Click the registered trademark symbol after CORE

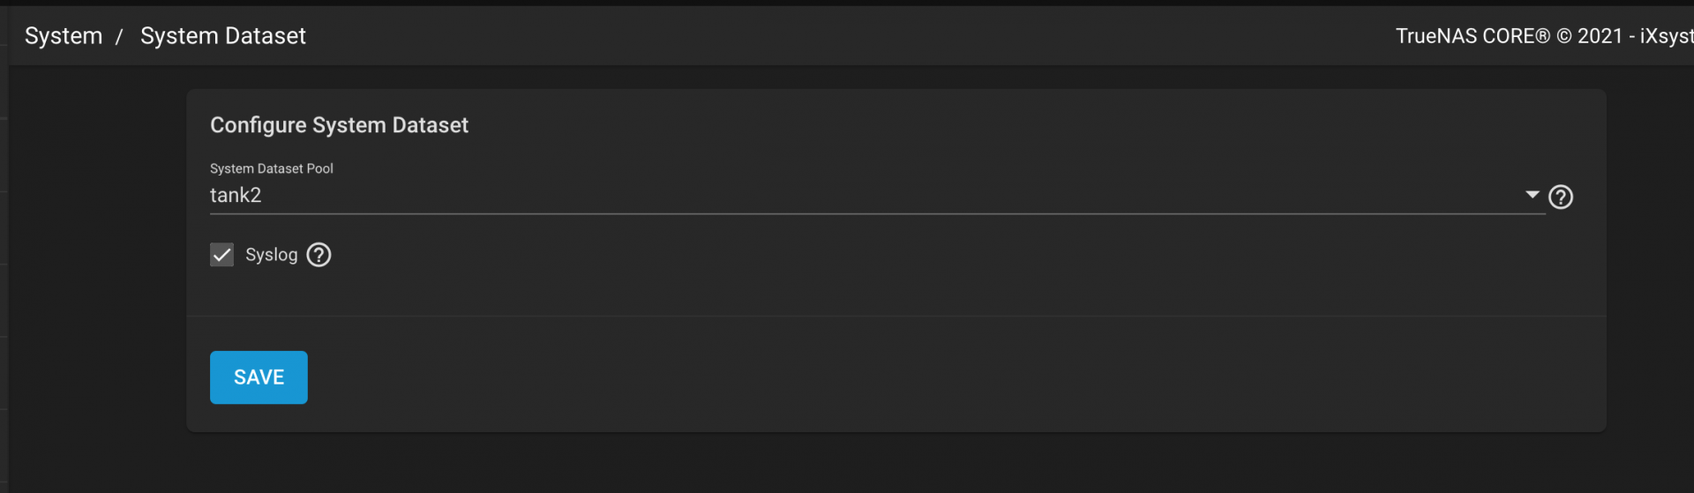pos(1542,36)
